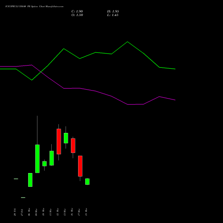The image size is (223, 223).
Task: Click the lowest dip of the green line
Action: (x=32, y=80)
